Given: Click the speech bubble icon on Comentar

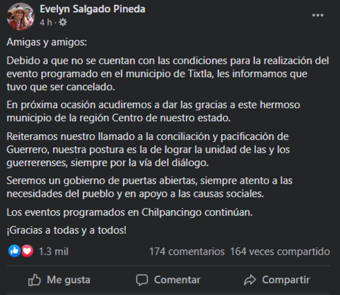Looking at the screenshot, I should [142, 280].
